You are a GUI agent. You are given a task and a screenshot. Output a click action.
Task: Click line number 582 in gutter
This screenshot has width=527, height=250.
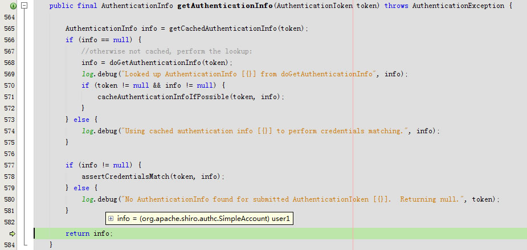point(10,222)
